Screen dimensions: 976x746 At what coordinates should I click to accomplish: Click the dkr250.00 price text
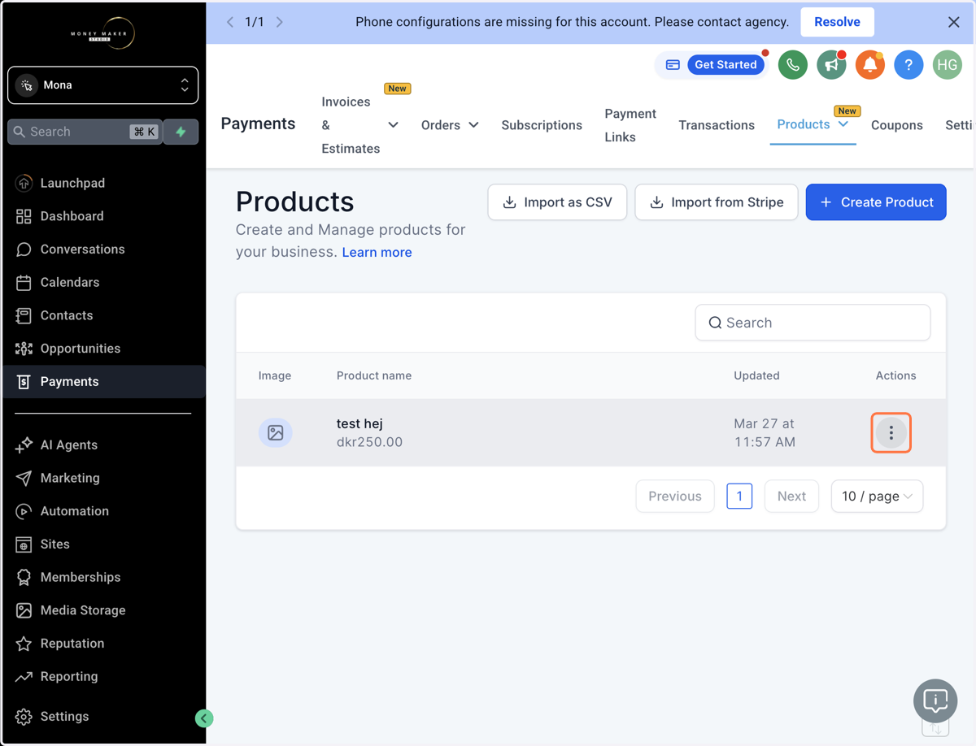(x=369, y=442)
